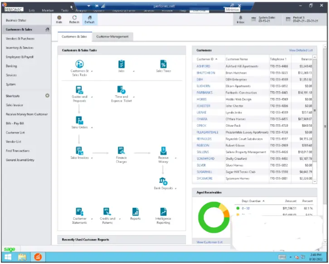Screen dimensions: 329x264
Task: Open the Sales Taxes icon
Action: 163,64
